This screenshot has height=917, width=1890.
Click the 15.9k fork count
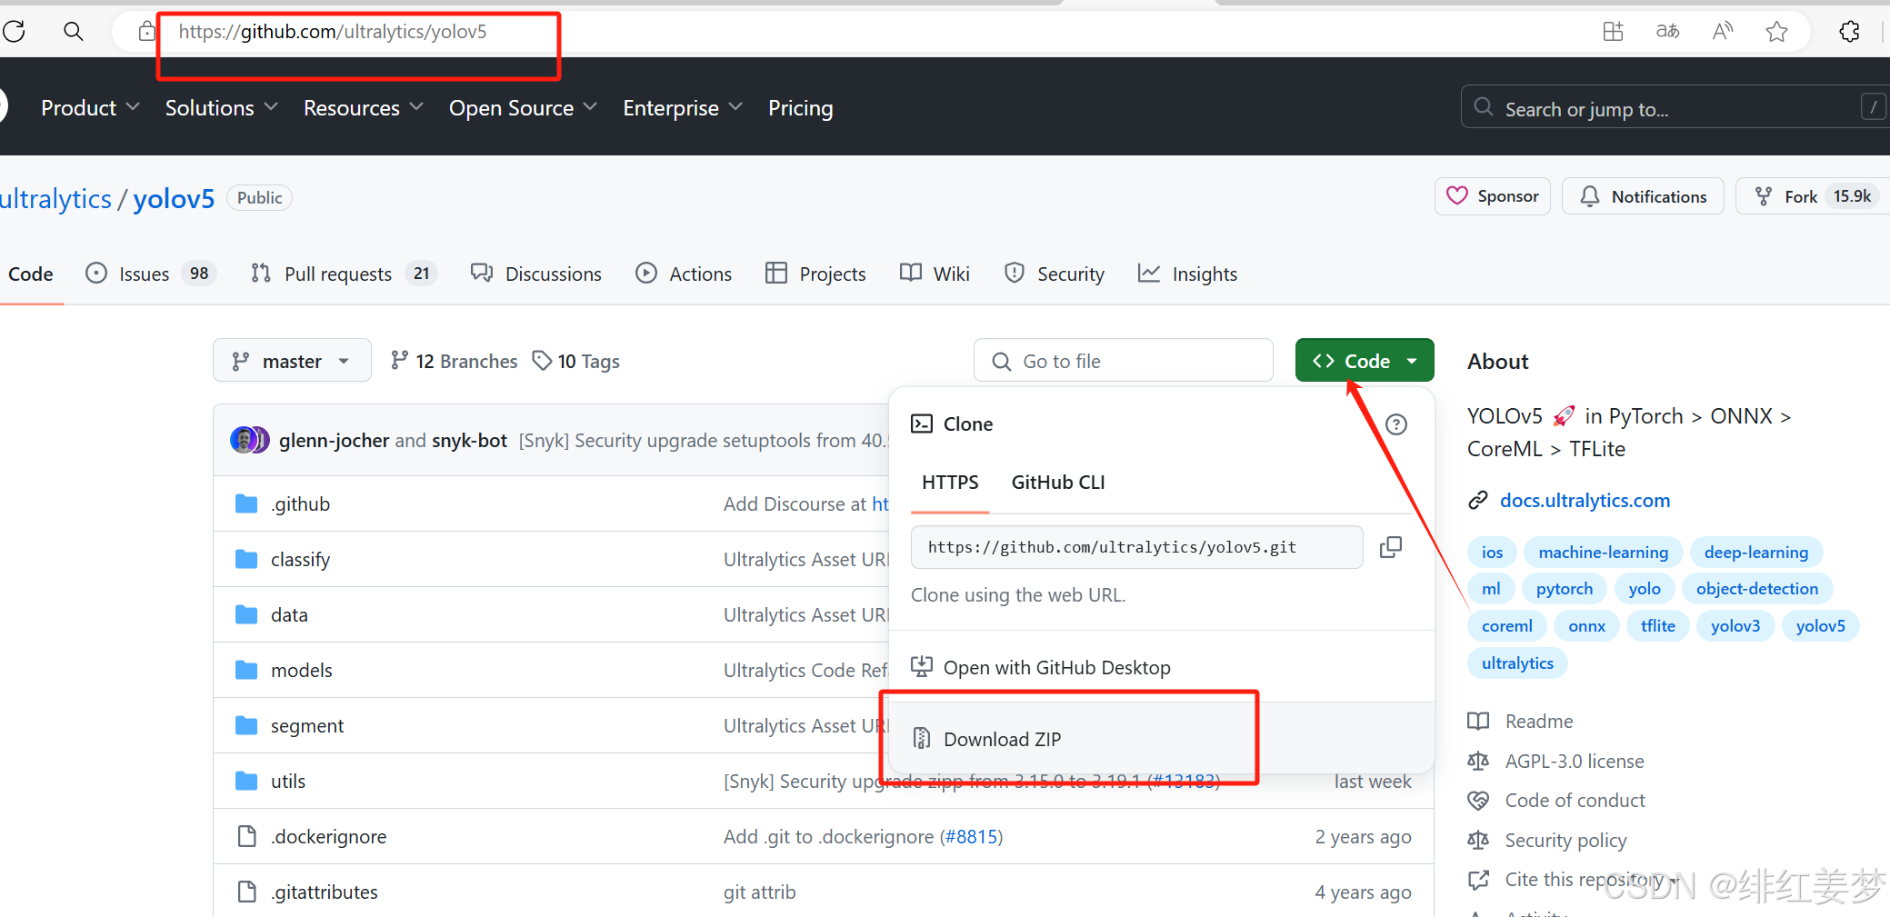coord(1852,196)
